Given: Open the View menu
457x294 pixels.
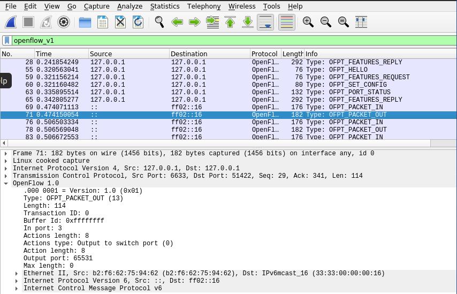Looking at the screenshot, I should pyautogui.click(x=52, y=6).
